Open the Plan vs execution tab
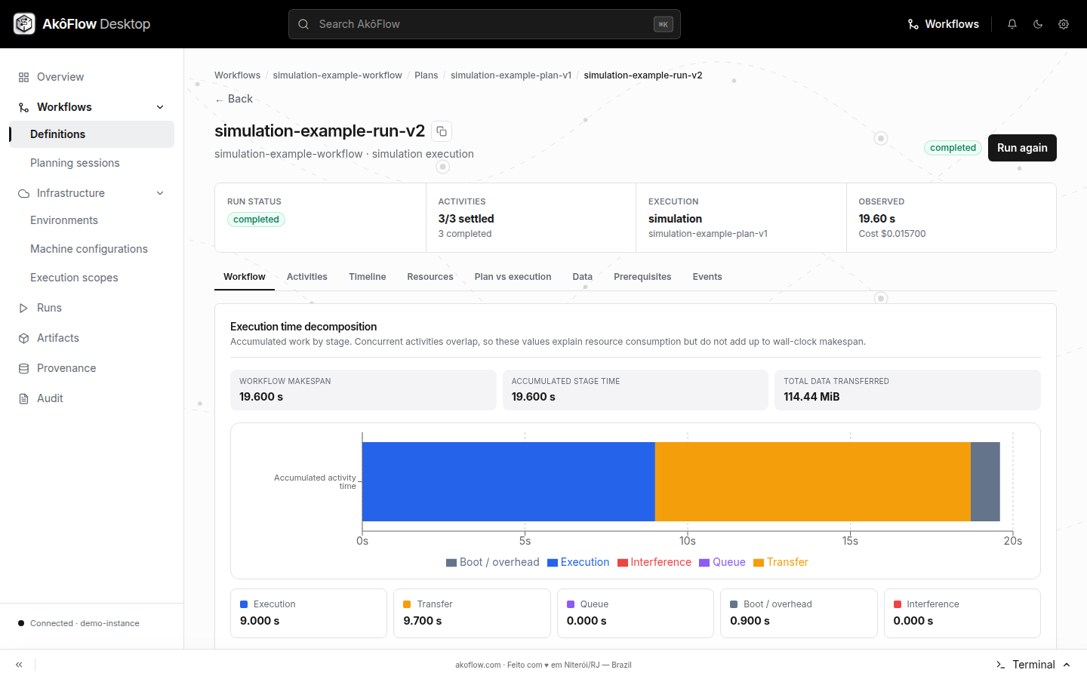 pos(513,277)
